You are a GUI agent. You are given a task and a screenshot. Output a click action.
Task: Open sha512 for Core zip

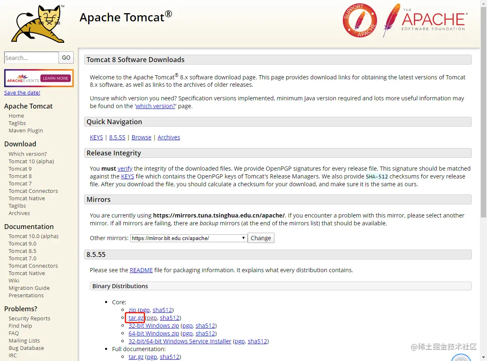click(162, 310)
